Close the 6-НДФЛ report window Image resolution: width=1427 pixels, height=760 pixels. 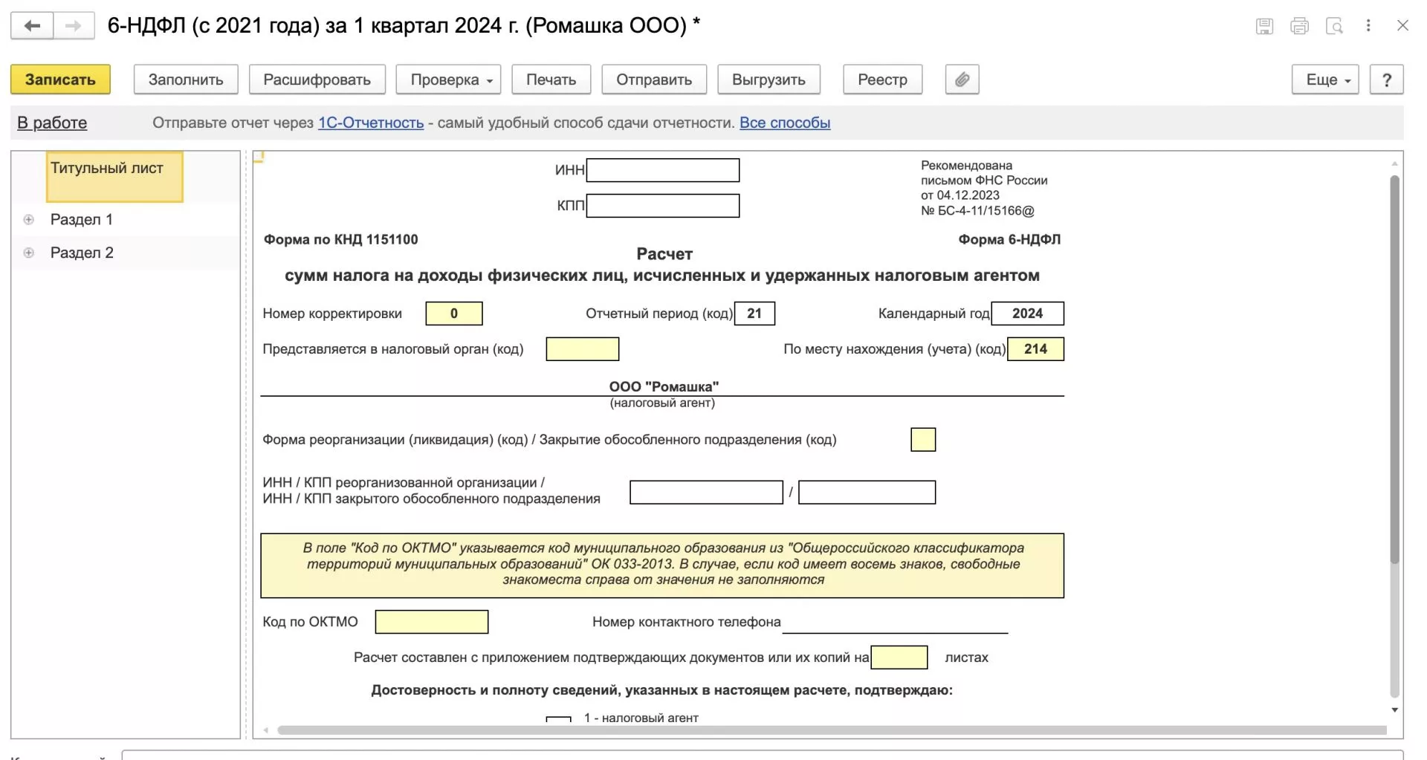[1402, 25]
